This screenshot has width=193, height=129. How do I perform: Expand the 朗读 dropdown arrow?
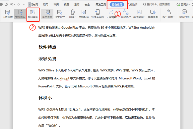(75, 17)
